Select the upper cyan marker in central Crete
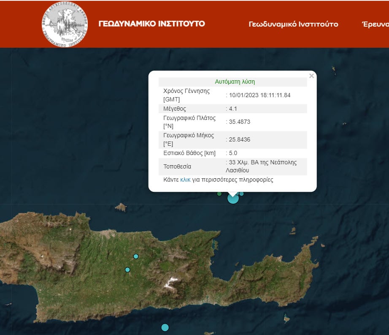The width and height of the screenshot is (389, 335). coord(136,256)
